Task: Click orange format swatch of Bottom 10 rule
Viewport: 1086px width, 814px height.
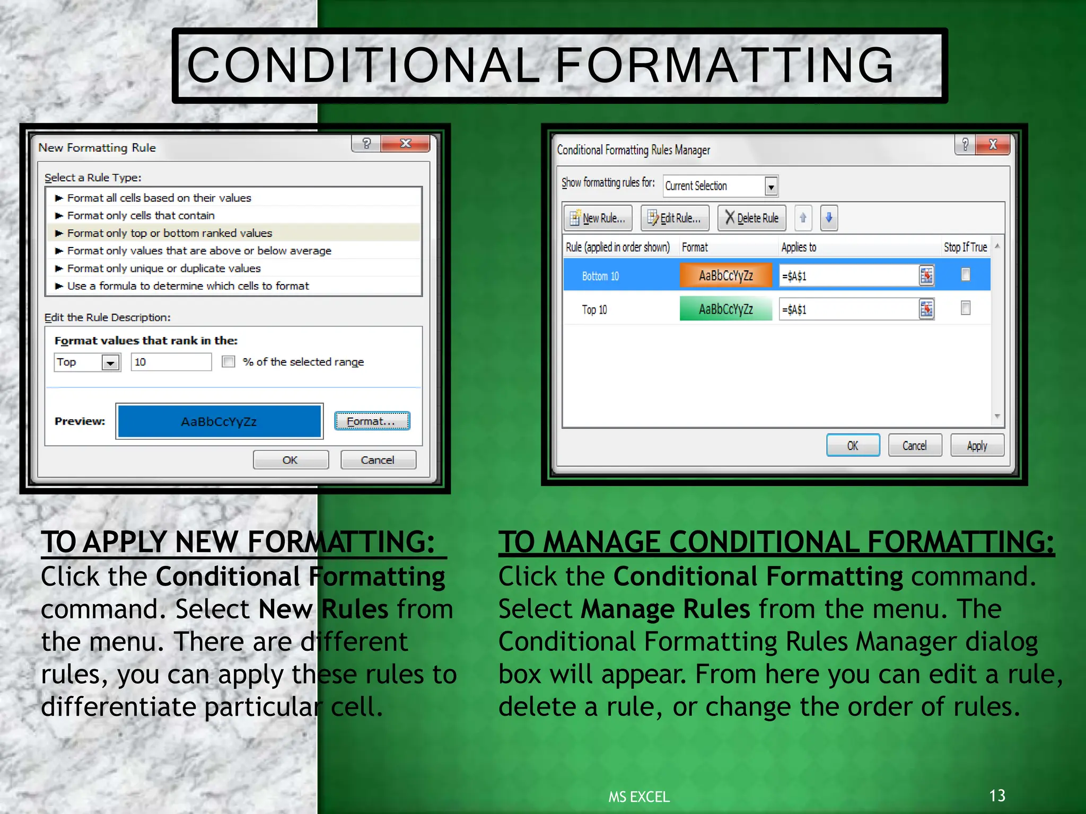Action: 726,276
